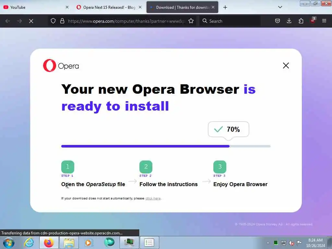Screen dimensions: 332x249
Task: View site security padlock details
Action: 62,21
